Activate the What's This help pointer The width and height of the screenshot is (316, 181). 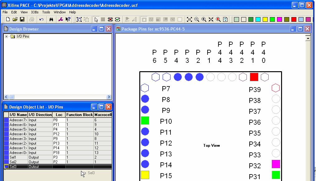(x=68, y=19)
